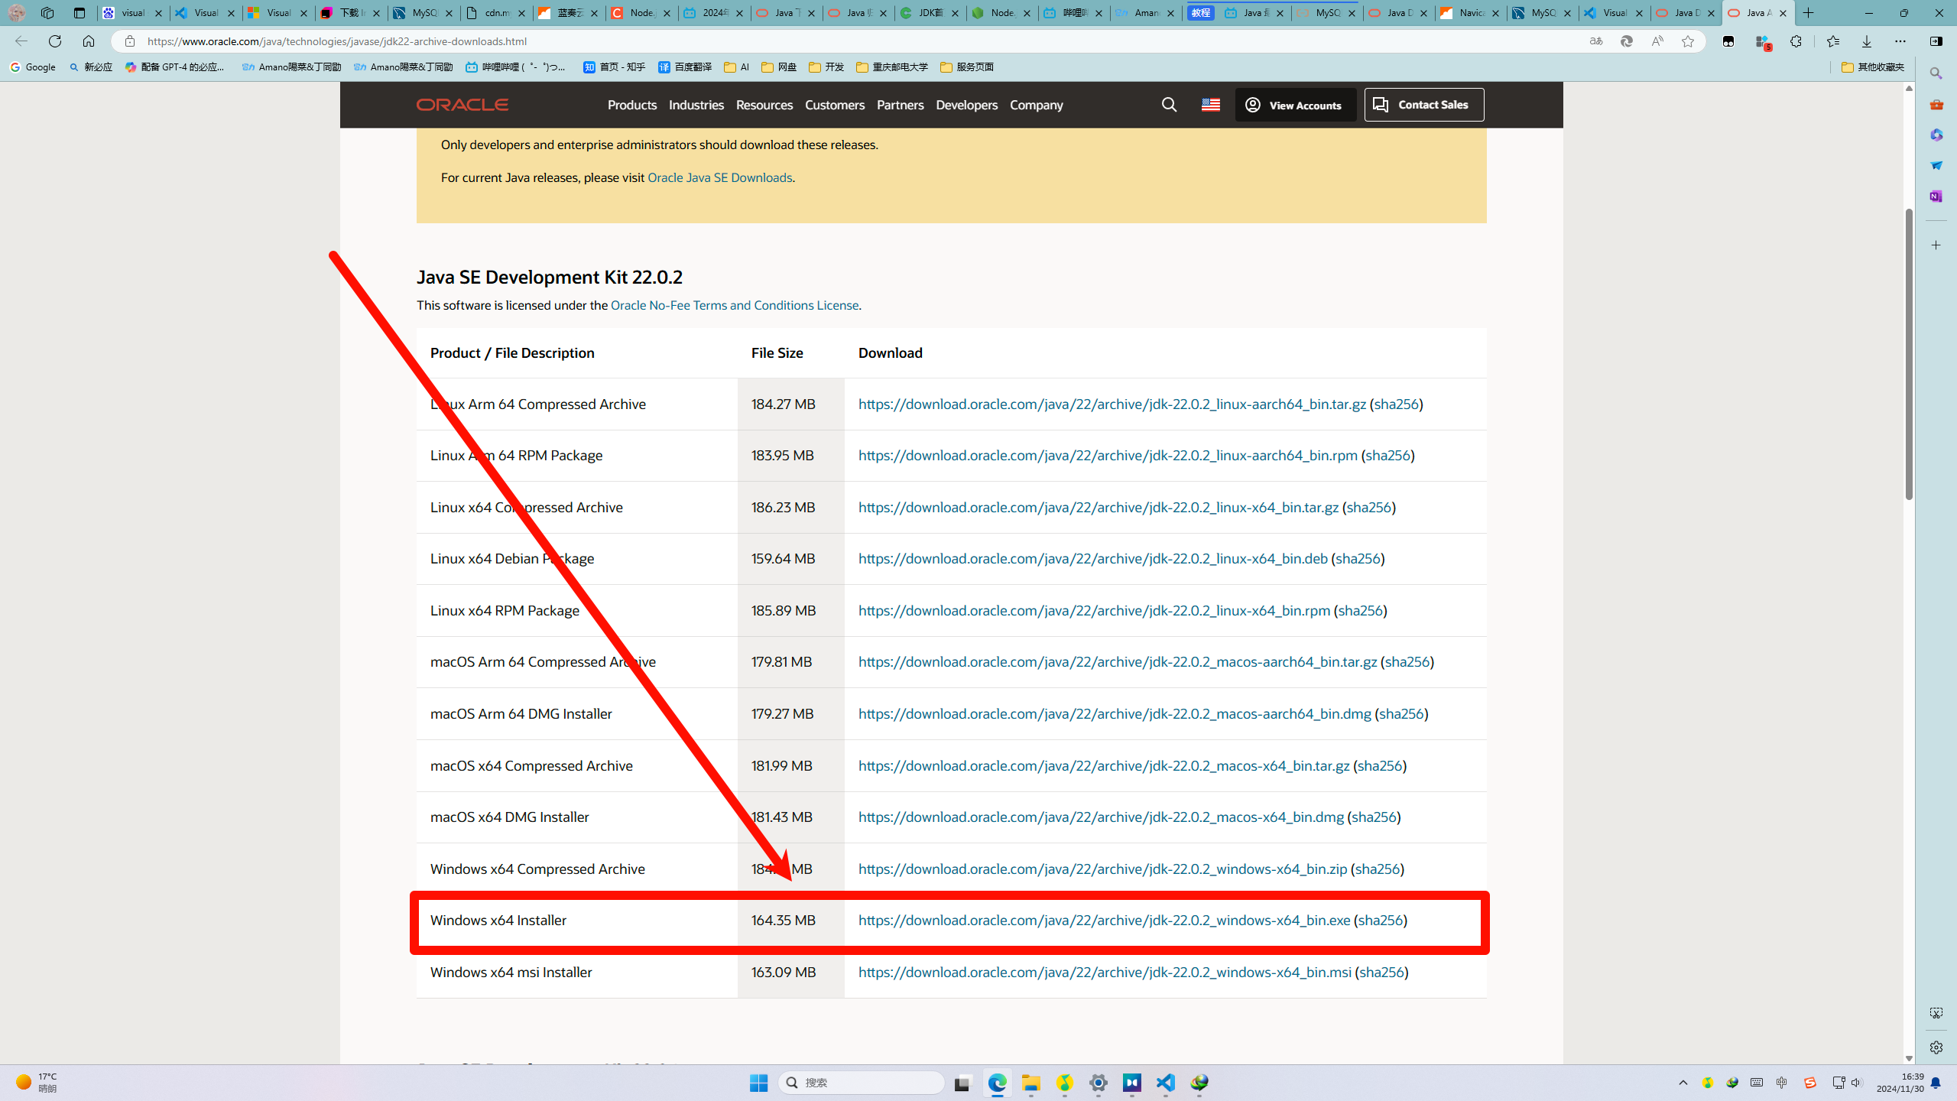Open the 其他收藏夹 folder
The width and height of the screenshot is (1957, 1101).
(1873, 67)
